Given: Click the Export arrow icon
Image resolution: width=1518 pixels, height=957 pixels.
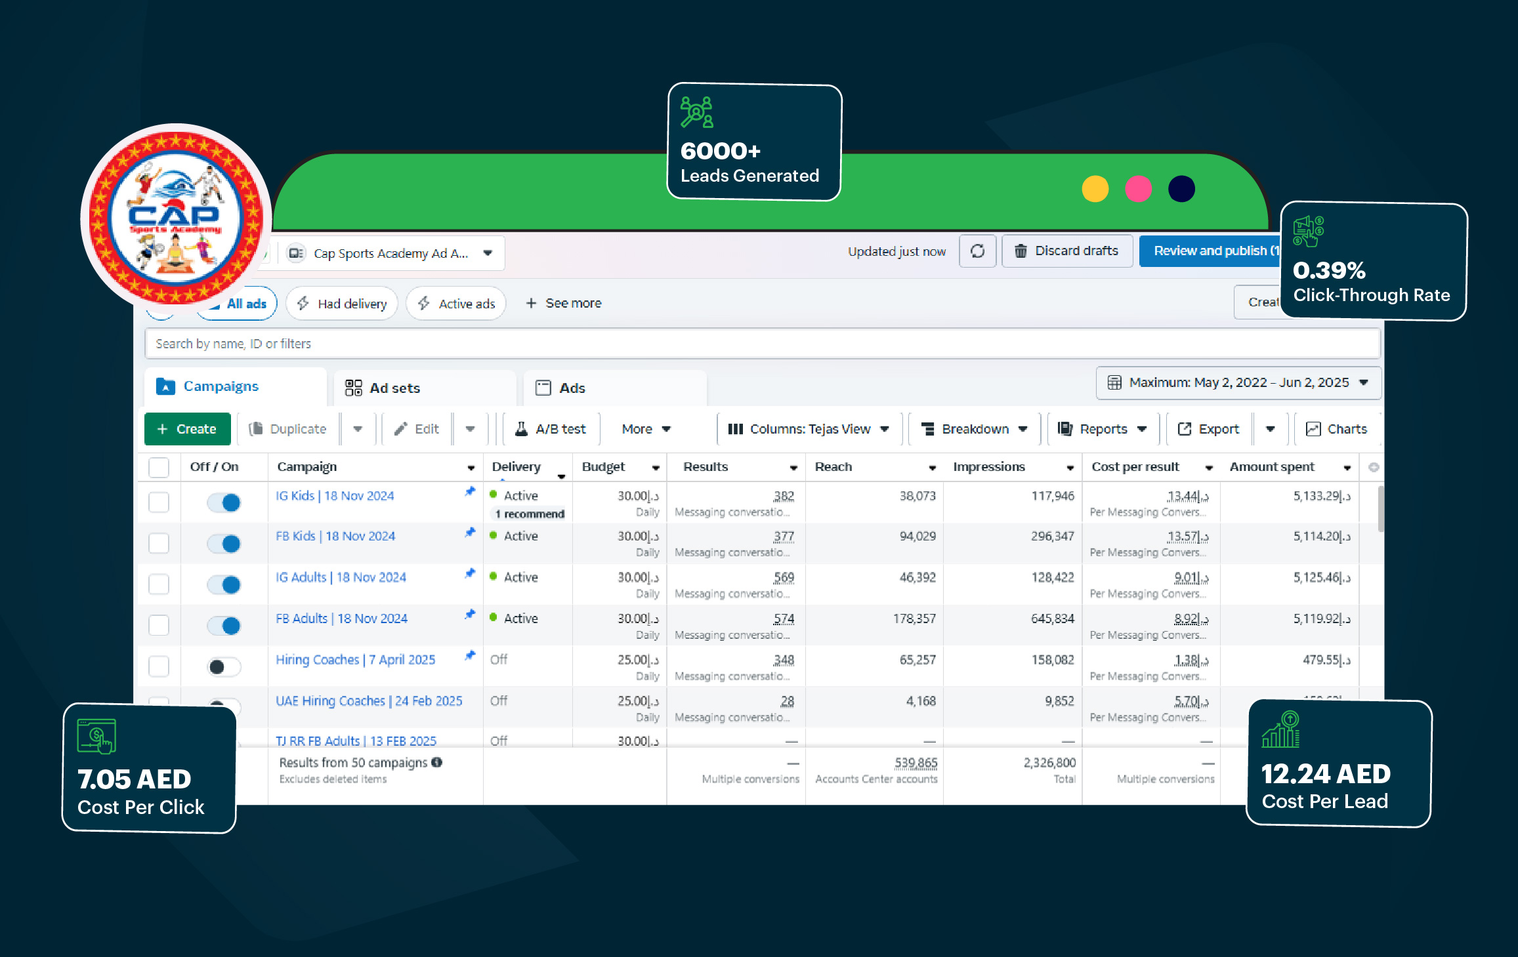Looking at the screenshot, I should (1184, 429).
